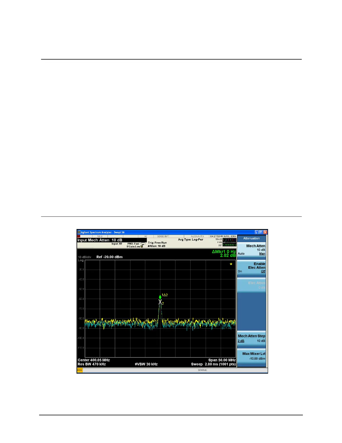The image size is (342, 443).
Task: Click the Agilent Spectrum Analyzer title bar icon
Action: tap(79, 232)
